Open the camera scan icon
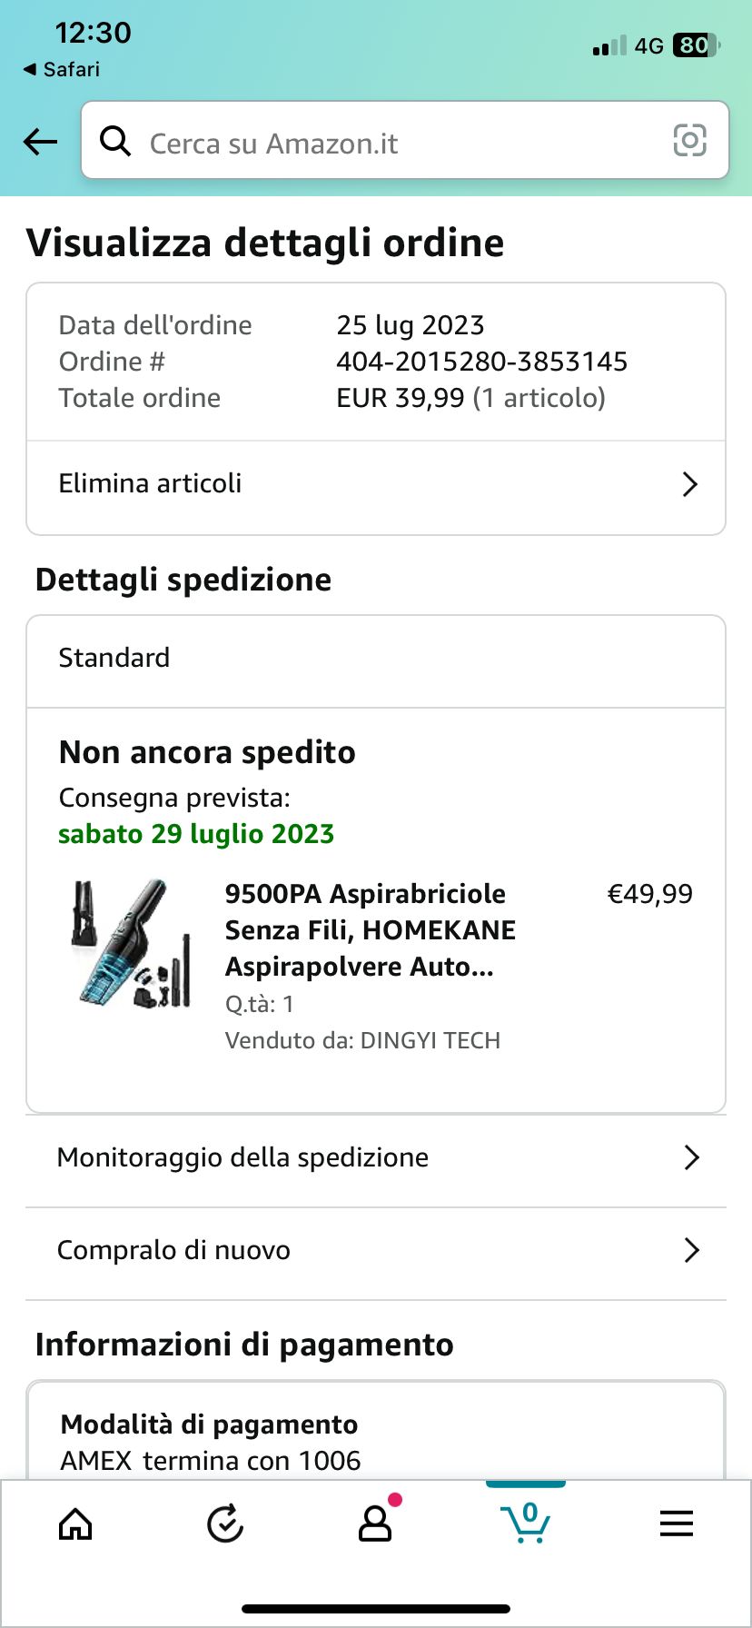 tap(689, 141)
